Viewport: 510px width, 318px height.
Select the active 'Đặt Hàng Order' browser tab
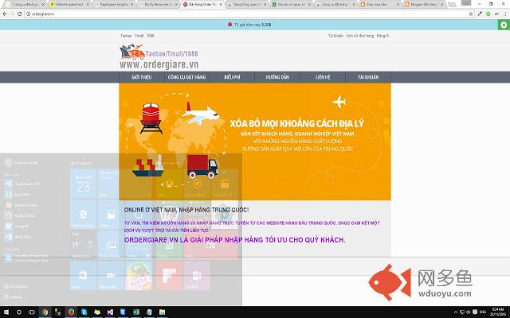[202, 5]
